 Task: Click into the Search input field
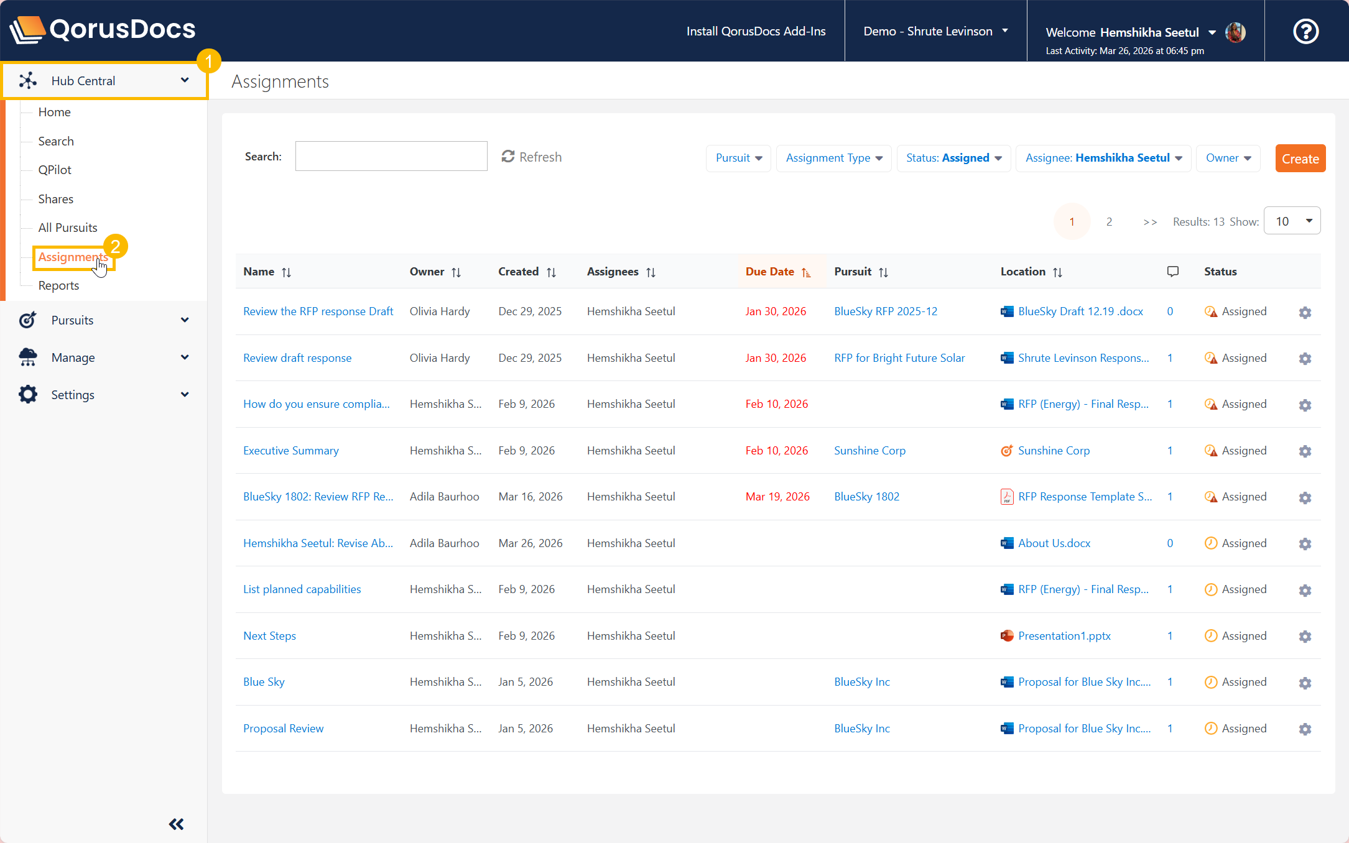[391, 156]
